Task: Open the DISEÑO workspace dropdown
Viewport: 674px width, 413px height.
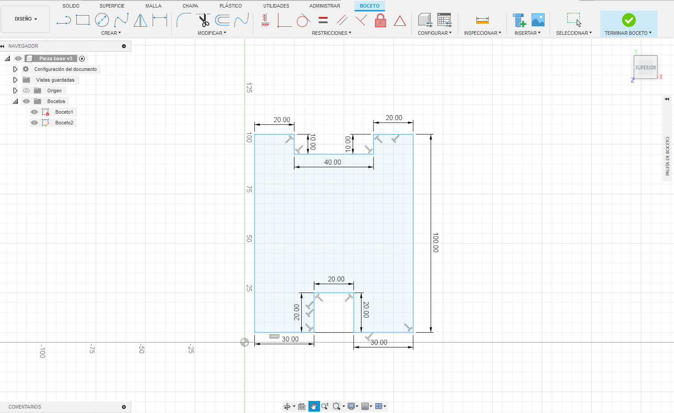Action: point(25,19)
